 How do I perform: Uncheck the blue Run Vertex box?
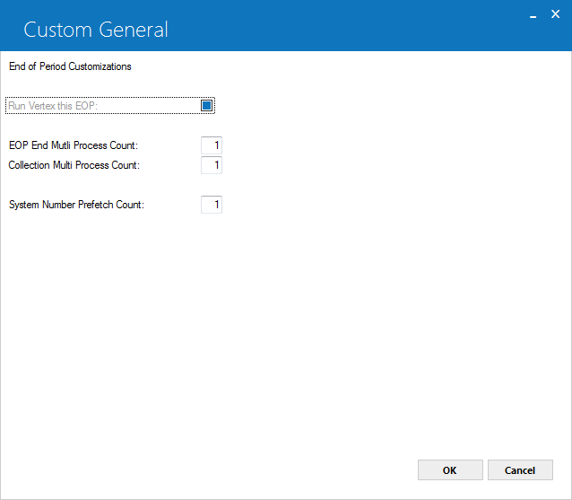[x=206, y=106]
